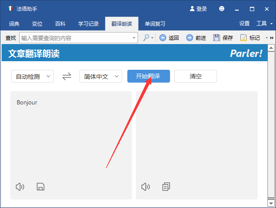Open the 百科 tab

pos(60,24)
